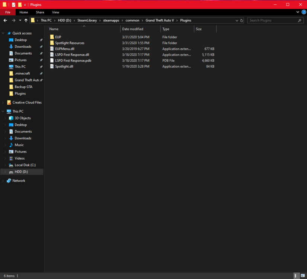Sort by the Size column
Image resolution: width=307 pixels, height=279 pixels.
point(205,29)
